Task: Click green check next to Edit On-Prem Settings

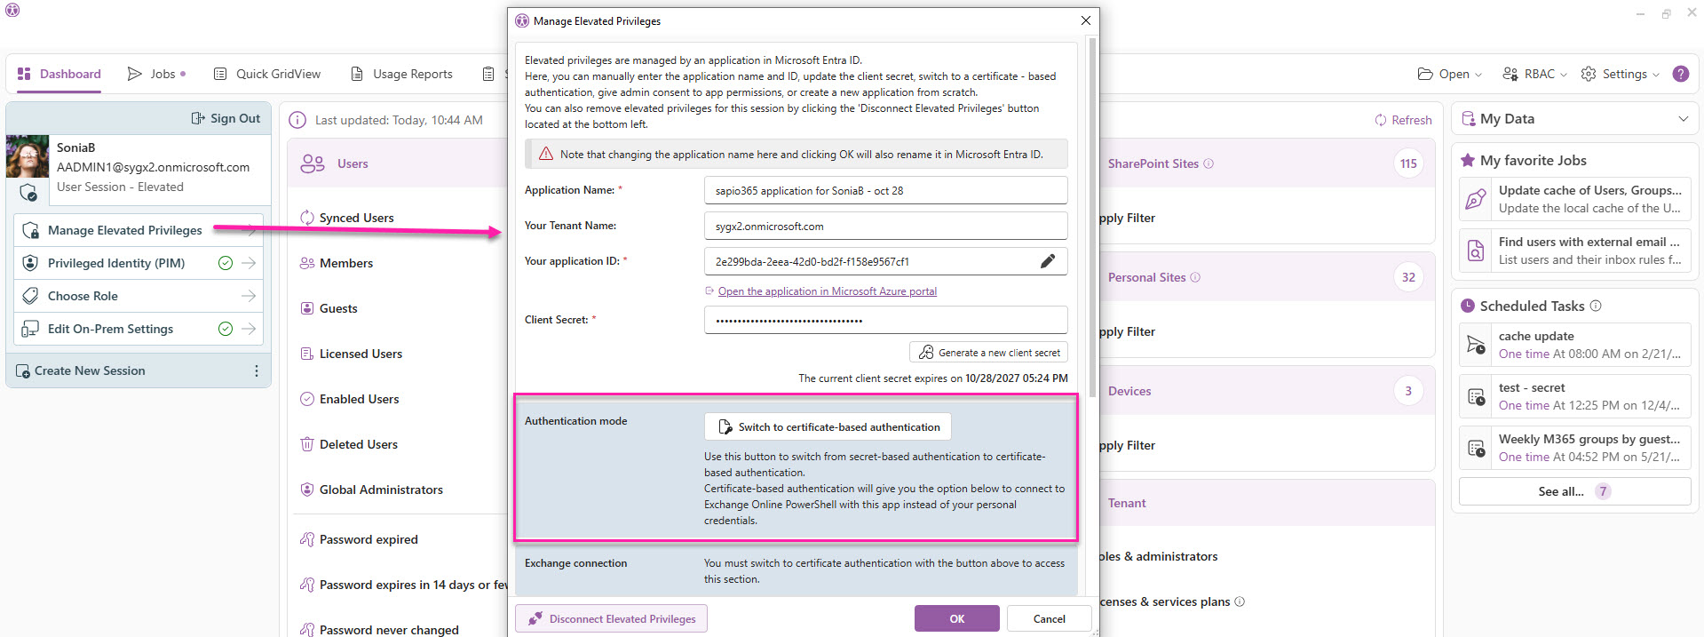Action: 226,329
